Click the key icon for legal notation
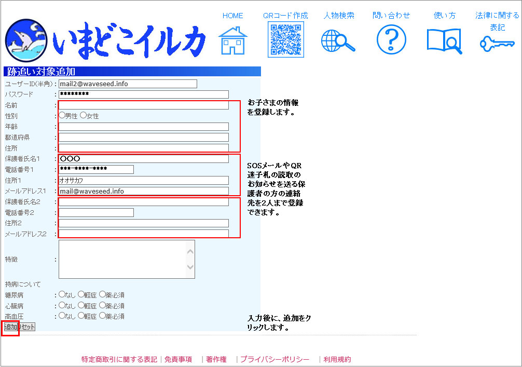Screen dimensions: 522x367 coord(497,44)
